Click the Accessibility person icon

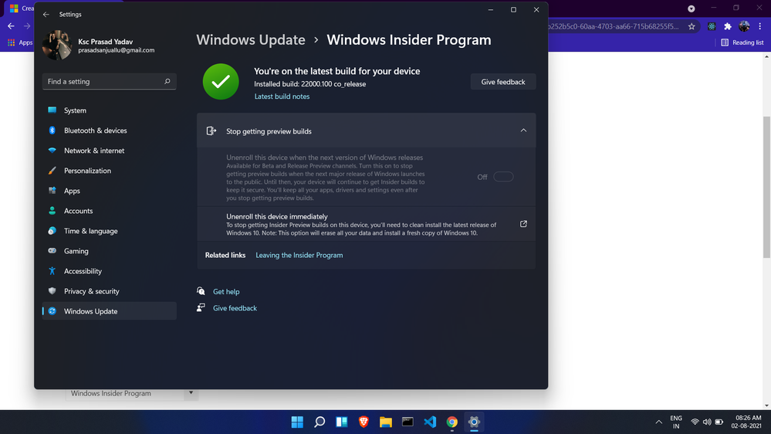click(52, 271)
